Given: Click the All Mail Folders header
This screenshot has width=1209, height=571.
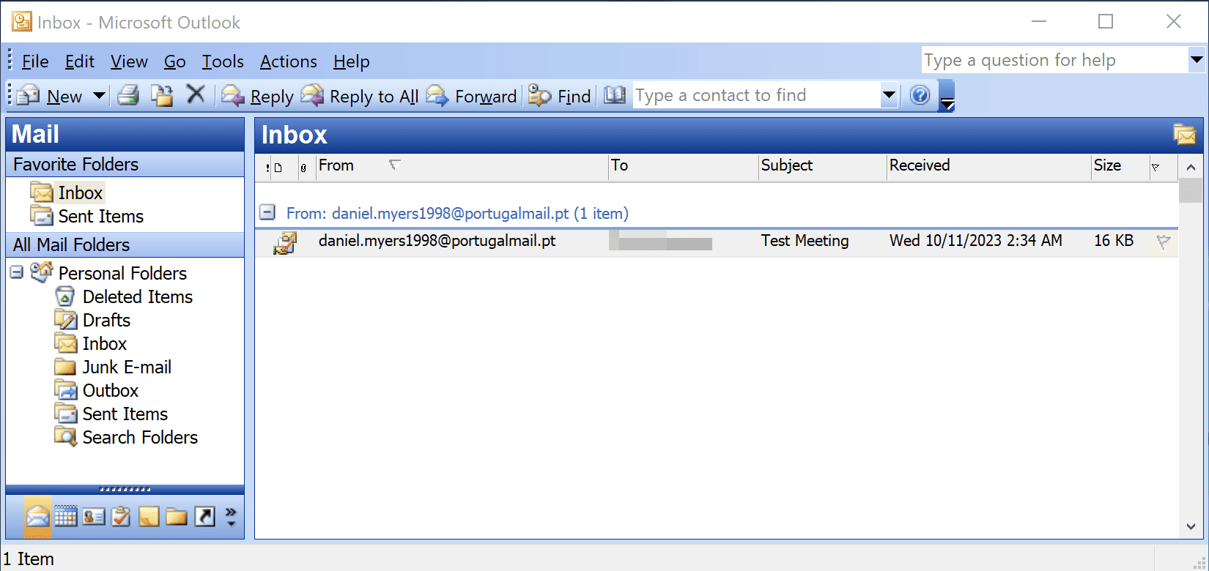Looking at the screenshot, I should coord(125,245).
